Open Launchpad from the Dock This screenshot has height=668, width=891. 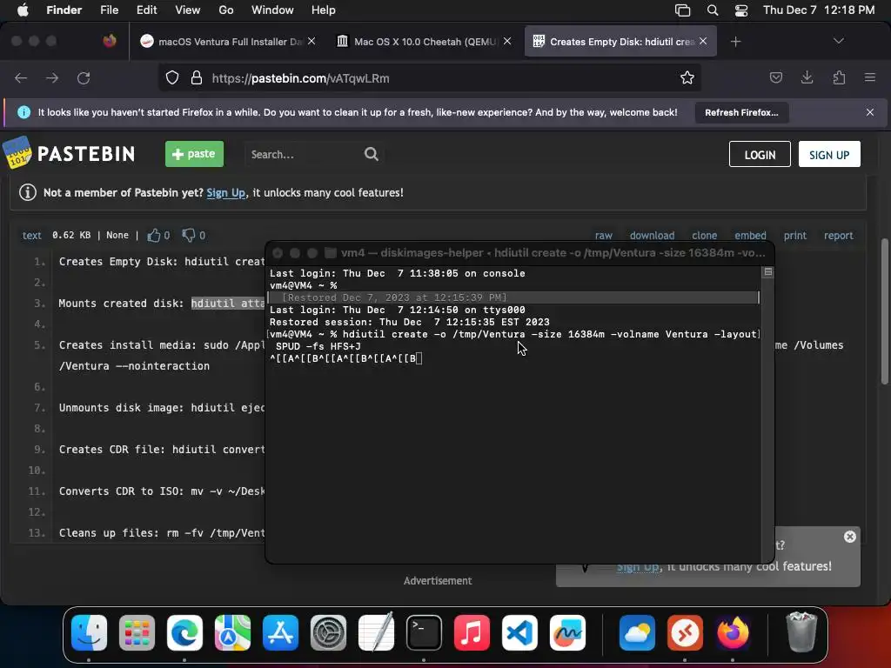[137, 633]
